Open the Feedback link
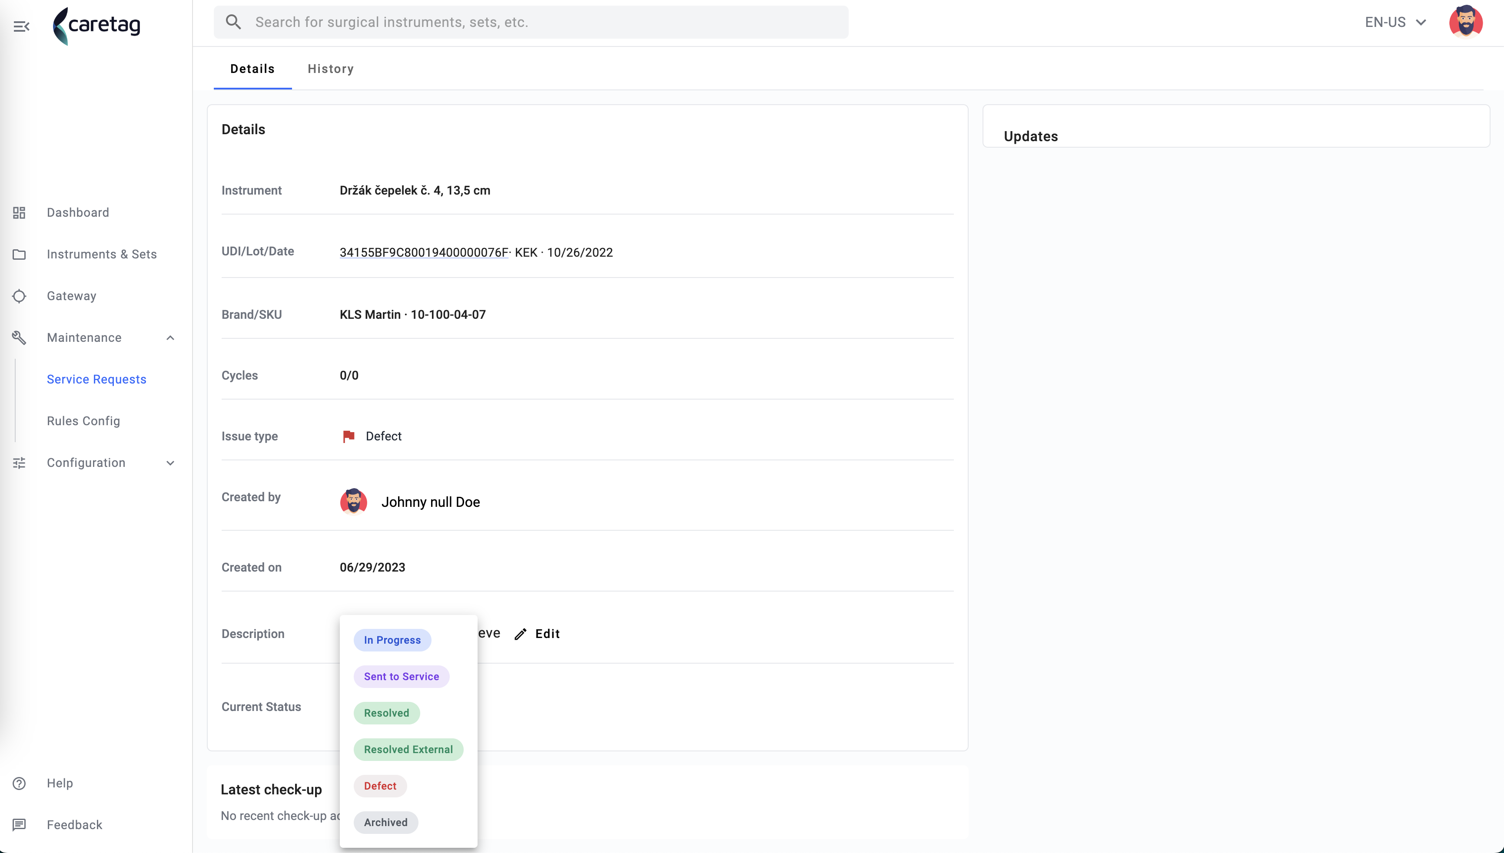This screenshot has width=1504, height=853. pyautogui.click(x=74, y=825)
